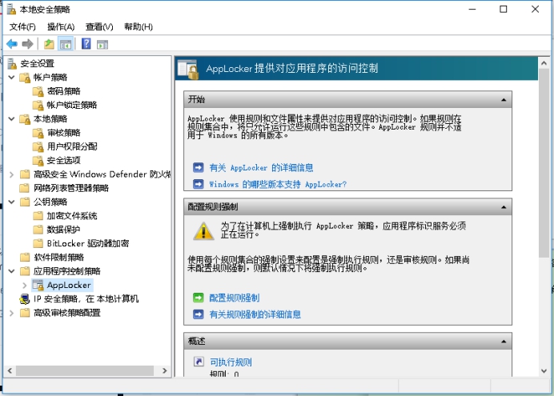Click blue arrow icon beside 有关 AppLocker 的详细信息

coord(199,167)
